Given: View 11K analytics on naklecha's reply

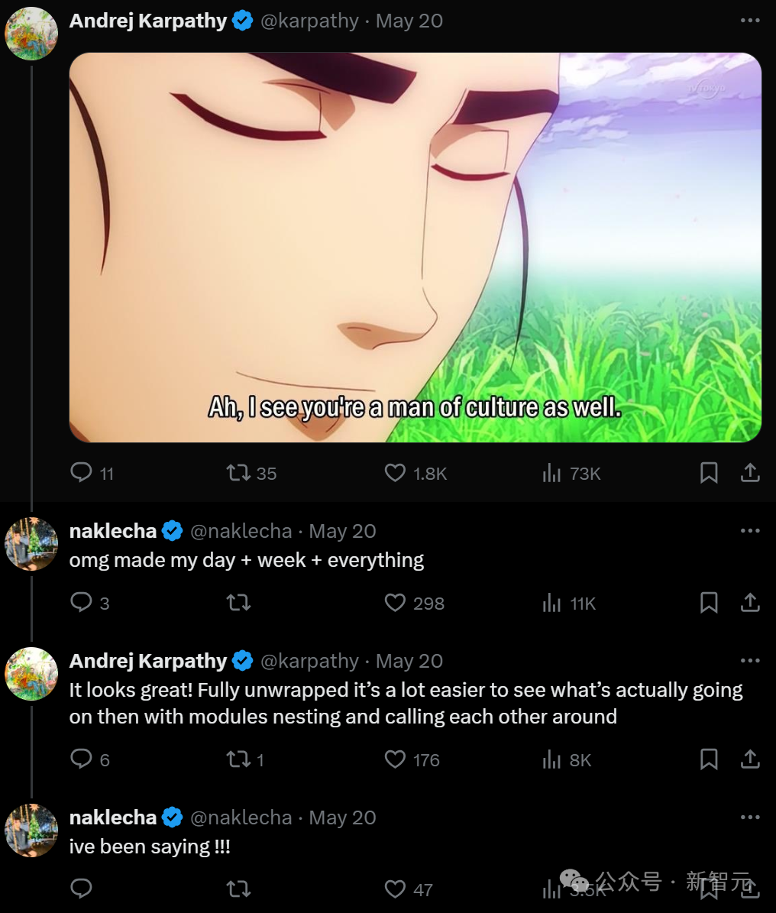Looking at the screenshot, I should 569,603.
